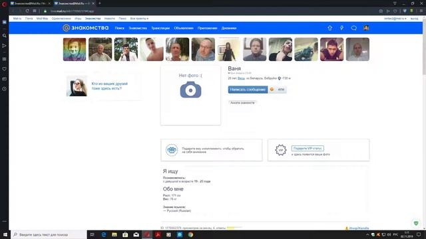426x239 pixels.
Task: Open the woman in black dress thumbnail
Action: point(229,49)
